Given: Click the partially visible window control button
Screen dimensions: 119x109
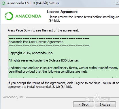Looking at the screenshot, I should click(117, 2).
